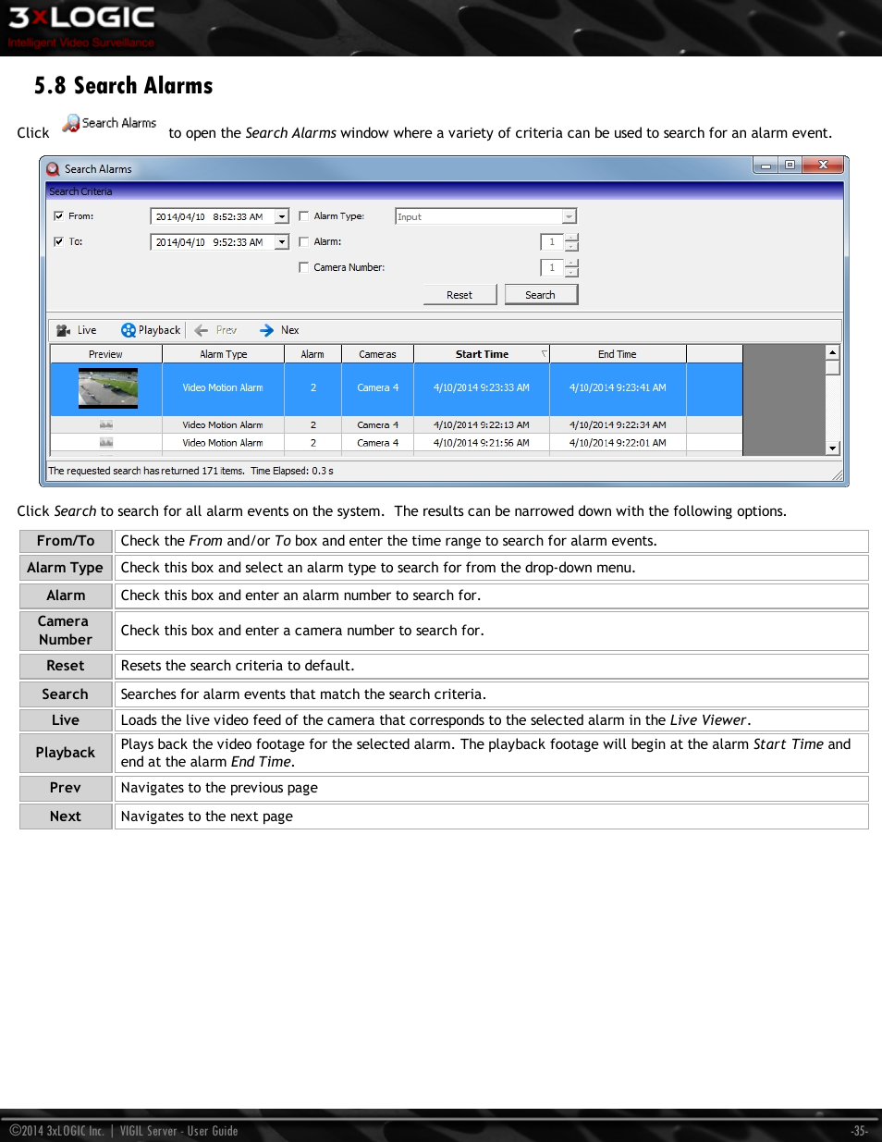Screen dimensions: 882x1142
Task: Click Video Motion Alarm in highlighted row
Action: coord(223,388)
